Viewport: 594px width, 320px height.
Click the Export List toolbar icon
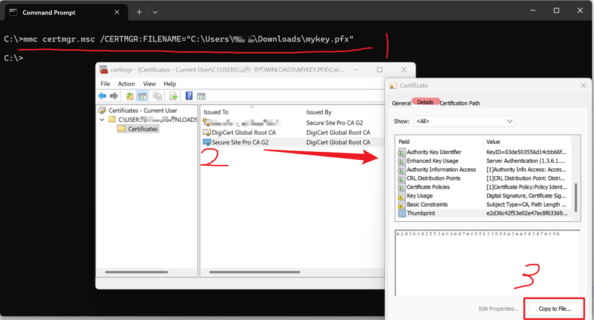(173, 96)
